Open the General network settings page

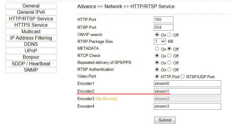[31, 6]
